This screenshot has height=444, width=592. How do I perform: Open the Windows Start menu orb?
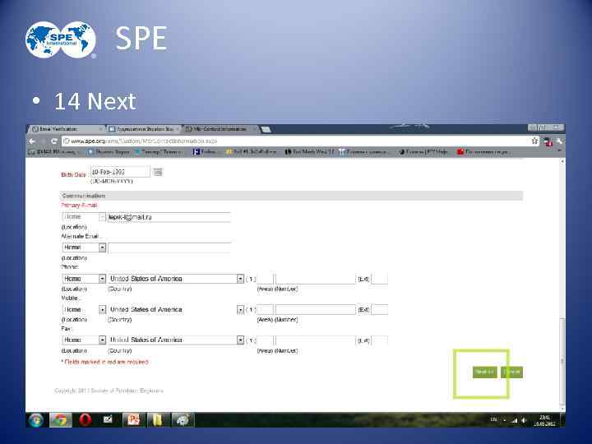36,420
